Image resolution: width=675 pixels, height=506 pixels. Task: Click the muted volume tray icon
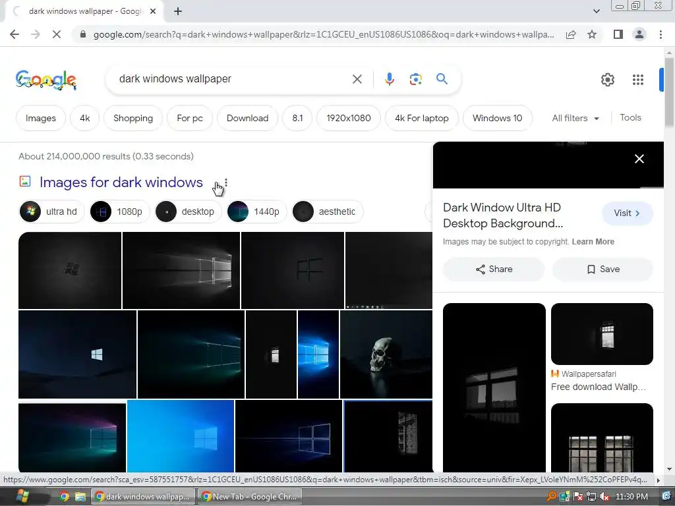(x=604, y=497)
